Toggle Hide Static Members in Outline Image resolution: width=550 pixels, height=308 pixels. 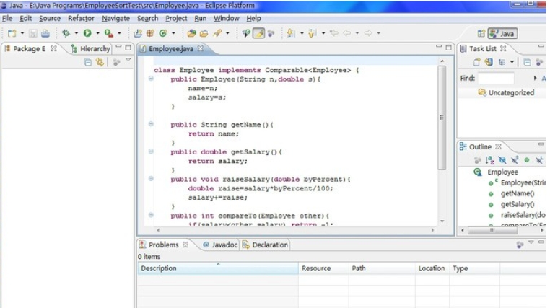click(515, 160)
